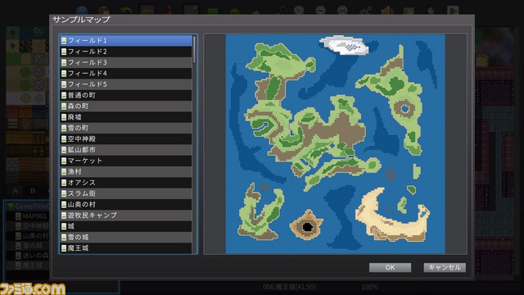Pick the 雪の町 sample map entry
524x295 pixels.
click(x=126, y=128)
